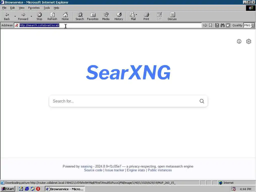256x192 pixels.
Task: Click the page icon in the address bar
Action: [x=17, y=25]
